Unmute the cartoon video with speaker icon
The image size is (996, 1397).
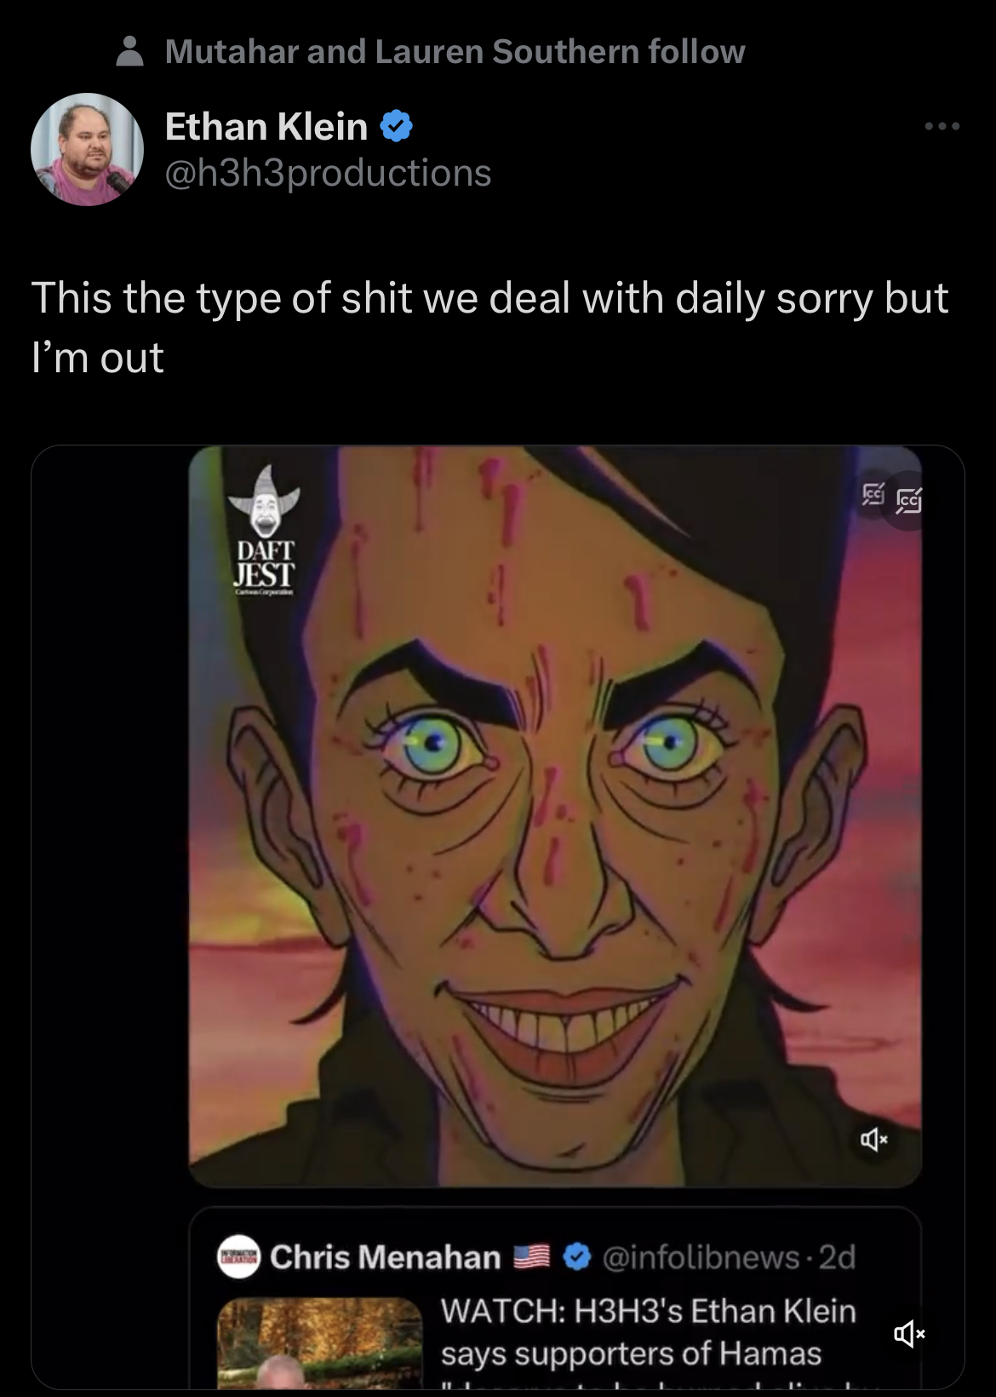[873, 1139]
